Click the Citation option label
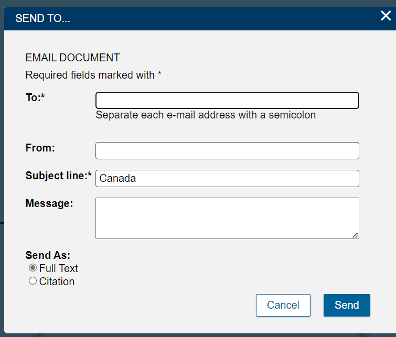The width and height of the screenshot is (396, 337). pos(57,281)
